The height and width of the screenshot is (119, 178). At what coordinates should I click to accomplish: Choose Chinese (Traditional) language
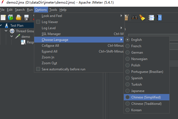[x=147, y=104]
